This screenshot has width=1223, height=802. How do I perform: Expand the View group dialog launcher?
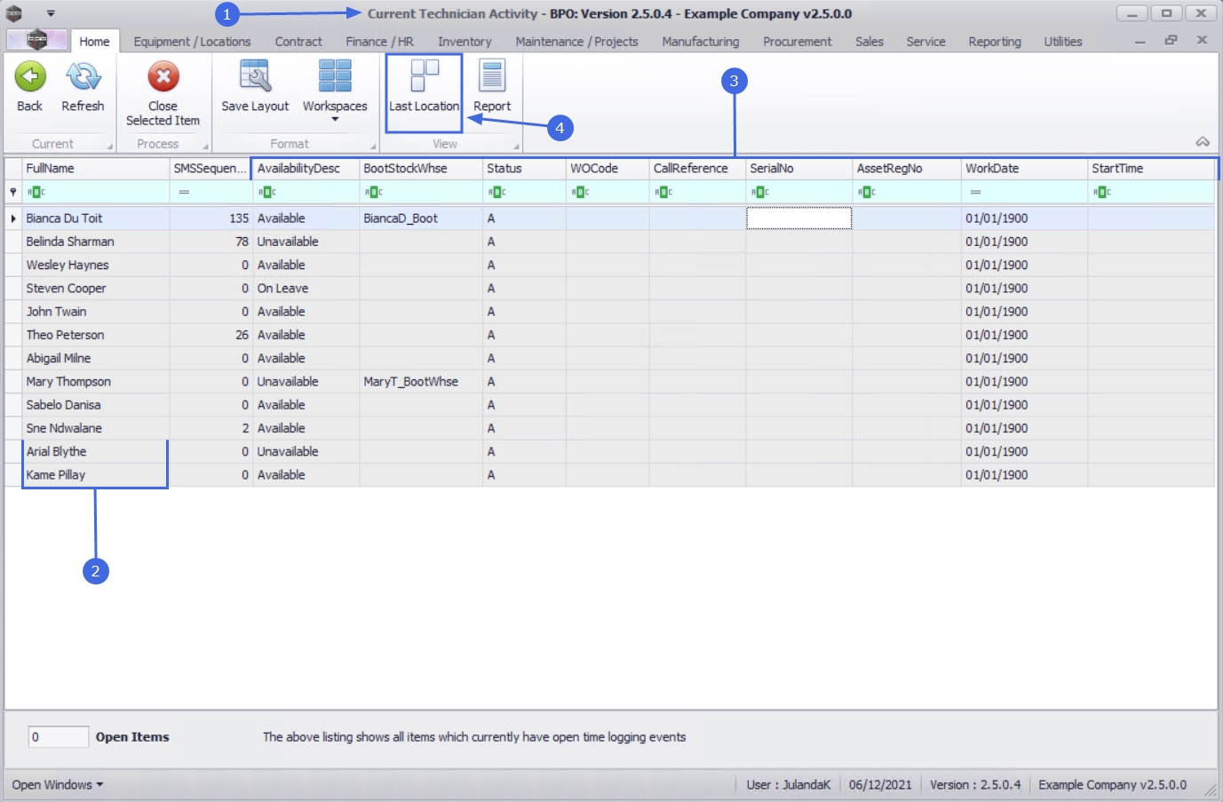516,147
